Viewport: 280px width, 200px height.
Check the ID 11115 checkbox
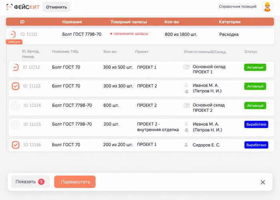pyautogui.click(x=16, y=125)
